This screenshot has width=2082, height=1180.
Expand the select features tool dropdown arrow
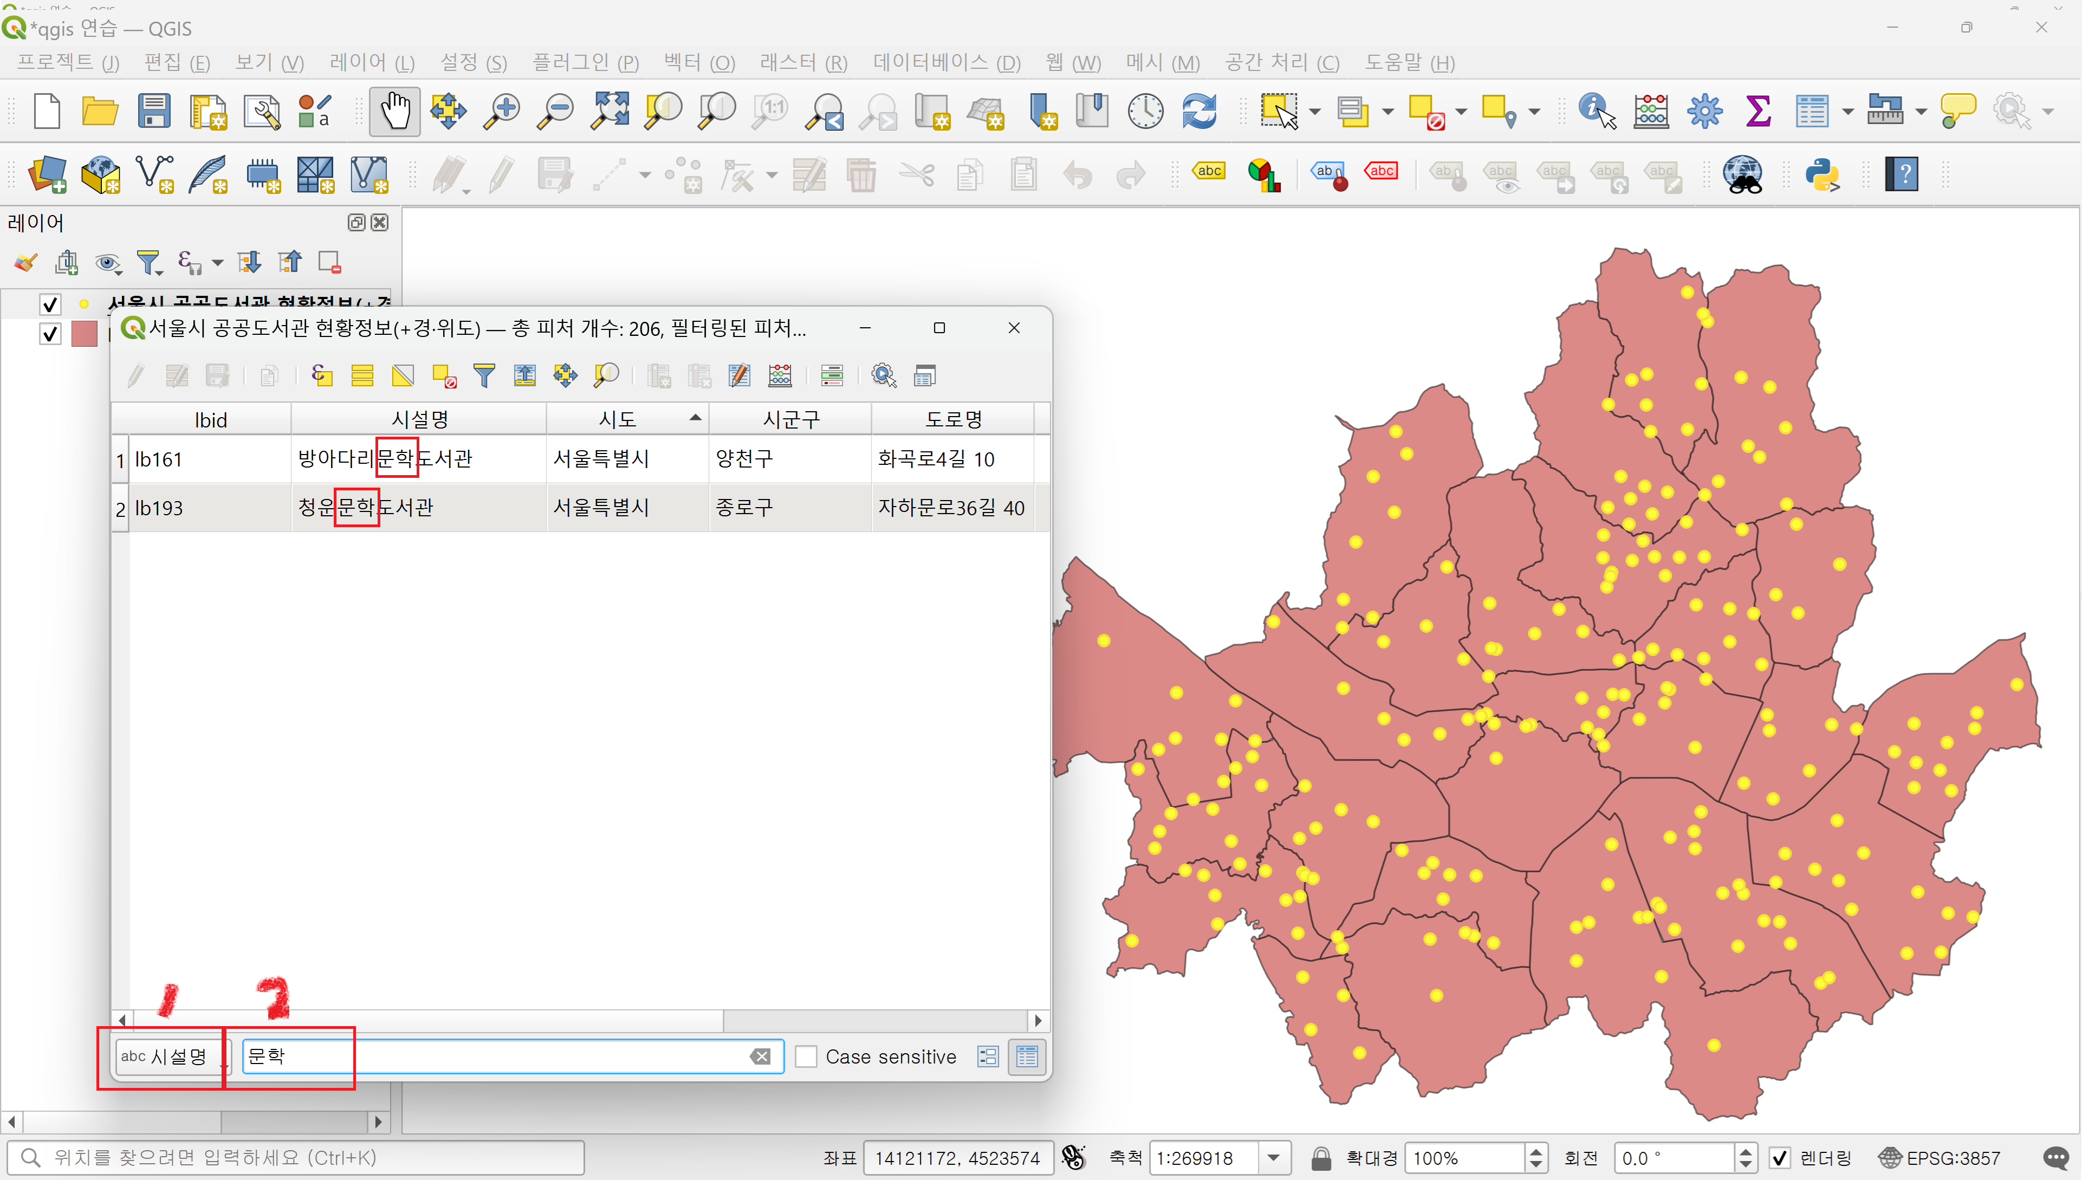pos(1314,112)
